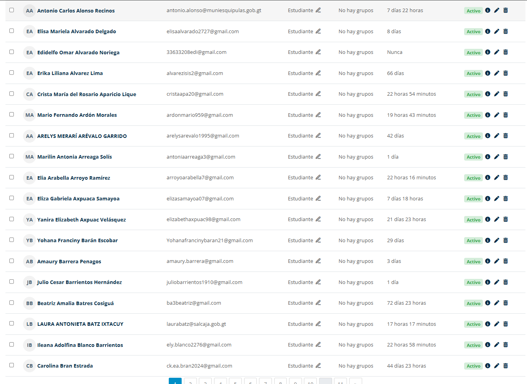Viewport: 527px width, 384px height.
Task: Edit Estudiante role of Yohana Franciny Barán Escobar
Action: (x=318, y=240)
